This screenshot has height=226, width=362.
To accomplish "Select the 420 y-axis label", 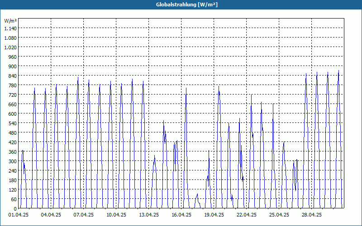I will pos(13,142).
